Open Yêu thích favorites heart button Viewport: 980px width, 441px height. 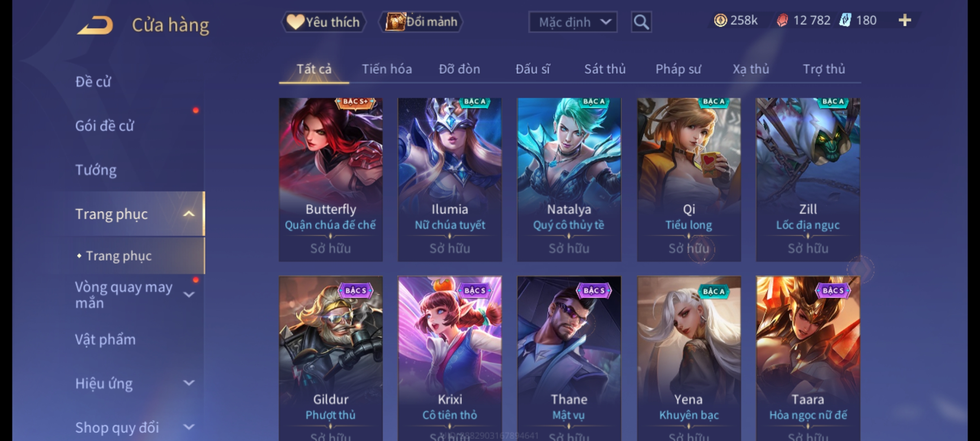(323, 22)
